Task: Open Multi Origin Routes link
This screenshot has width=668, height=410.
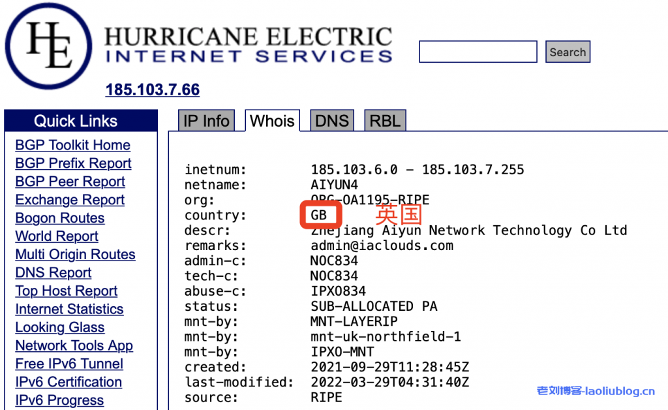Action: click(x=75, y=255)
